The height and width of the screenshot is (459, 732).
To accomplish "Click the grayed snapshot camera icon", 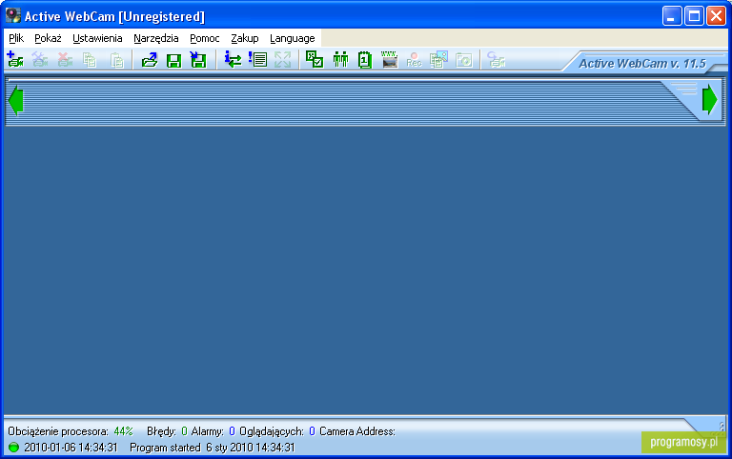I will click(x=463, y=60).
